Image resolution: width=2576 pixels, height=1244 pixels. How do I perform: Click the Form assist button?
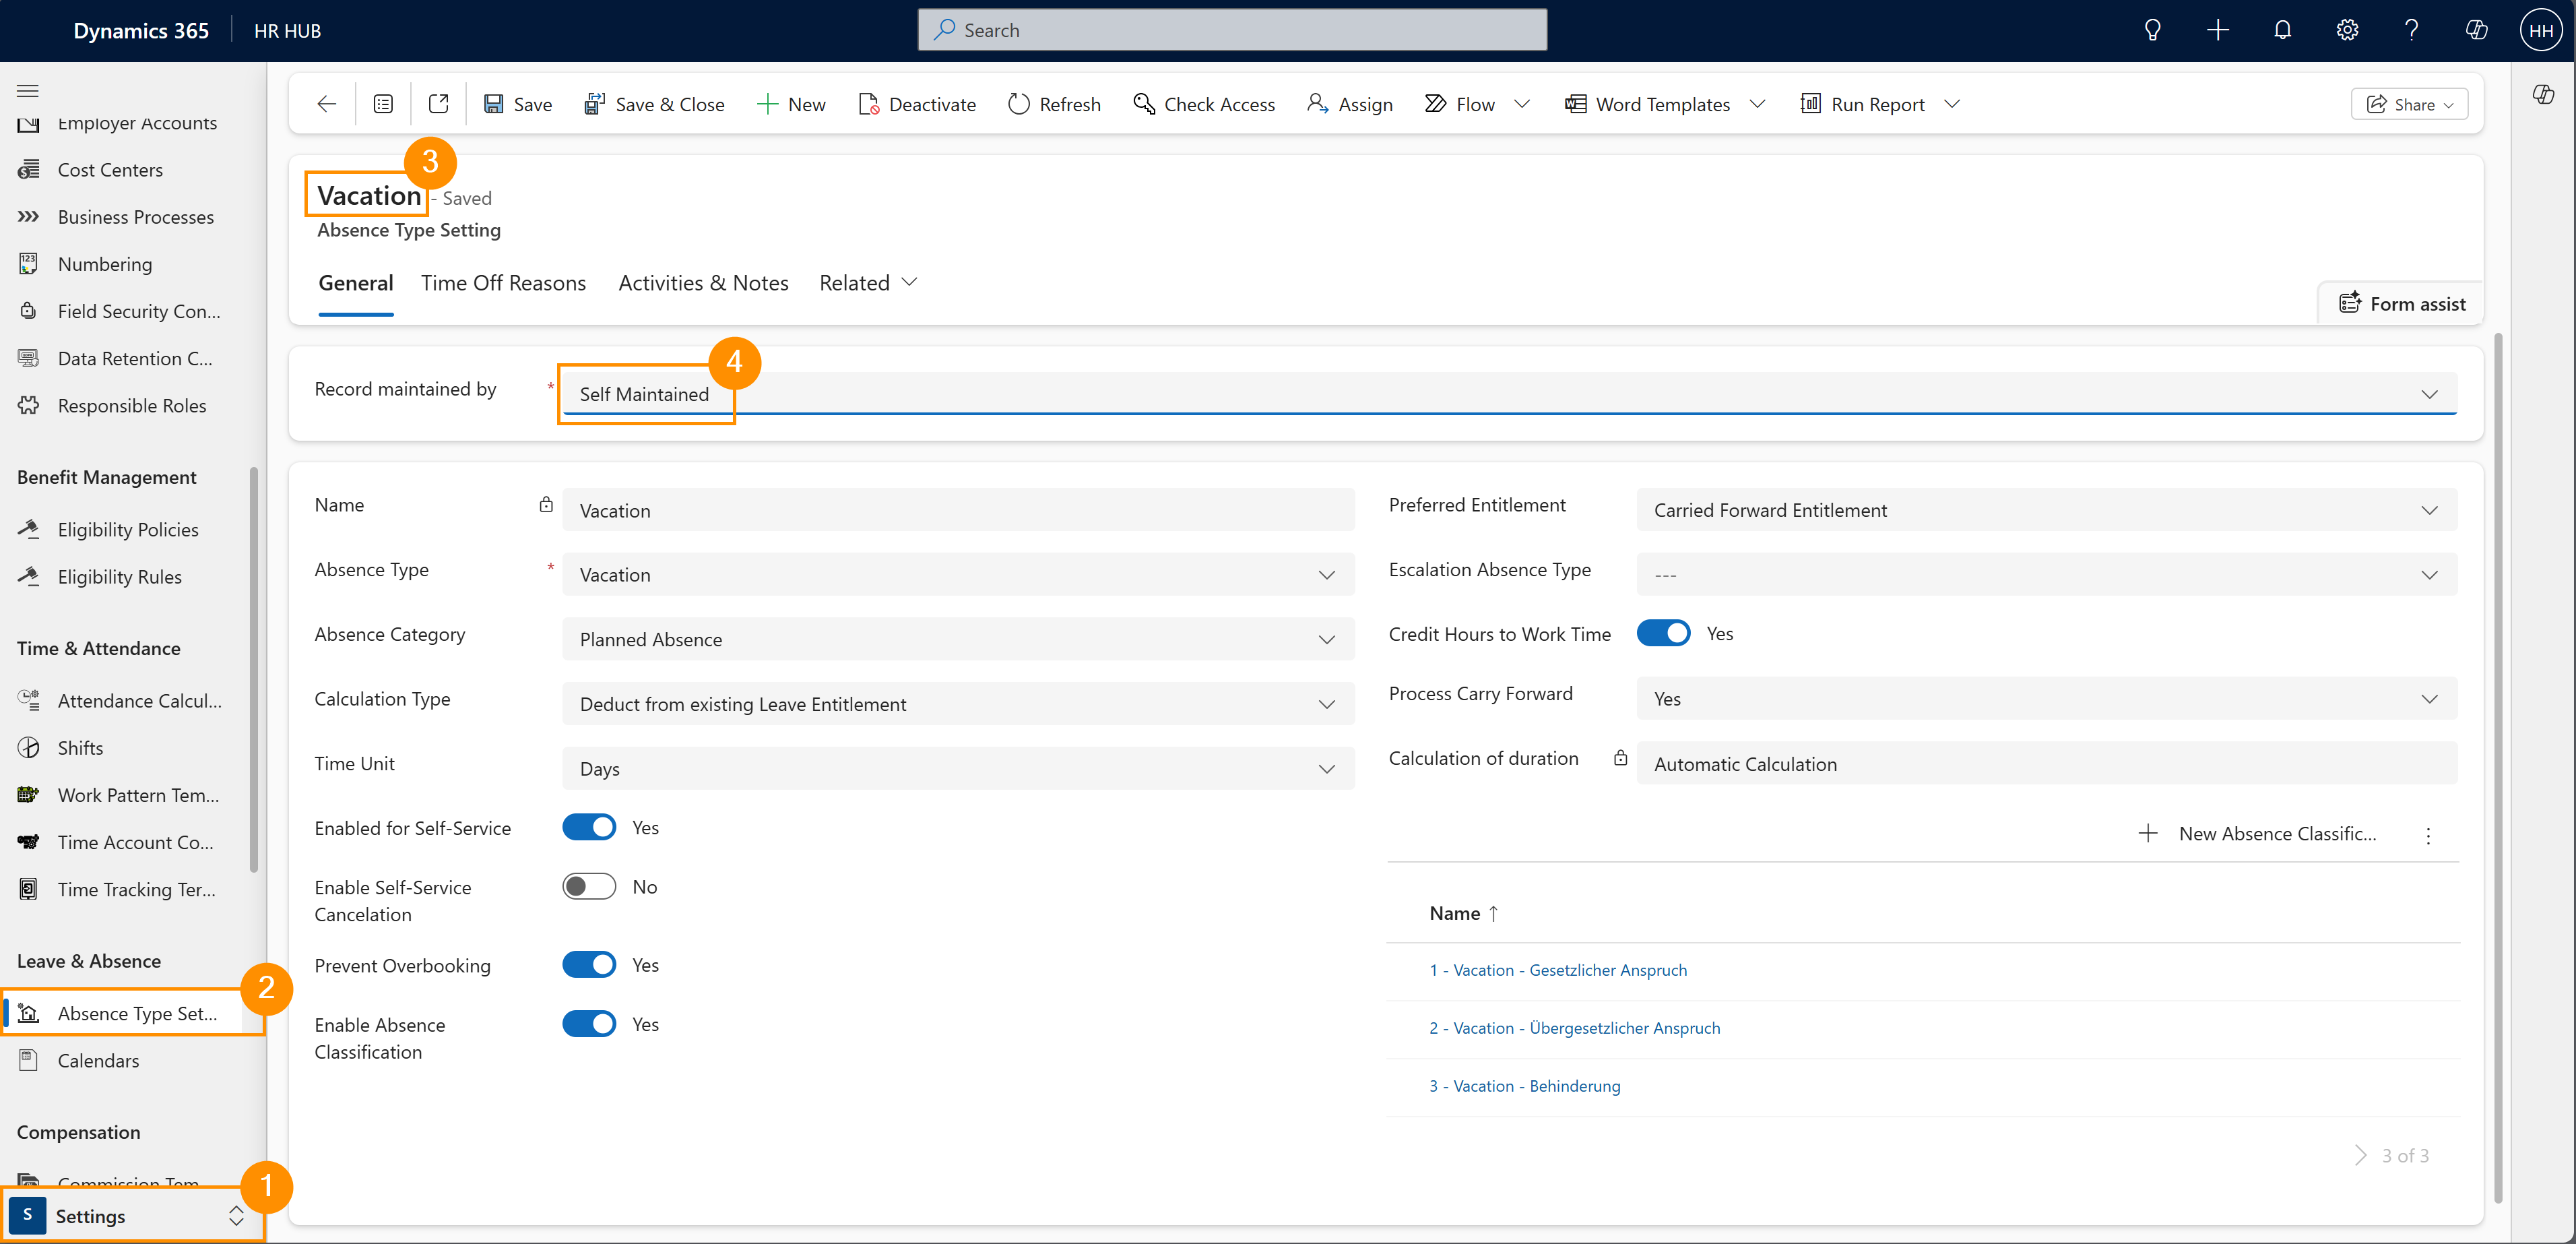click(2402, 304)
